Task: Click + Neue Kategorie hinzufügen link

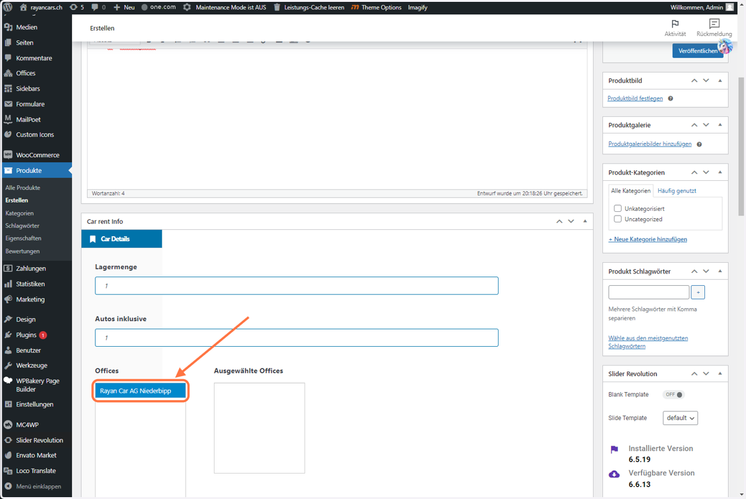Action: tap(647, 239)
